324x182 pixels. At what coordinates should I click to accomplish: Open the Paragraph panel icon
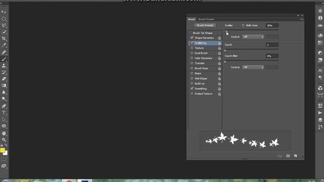click(x=320, y=77)
